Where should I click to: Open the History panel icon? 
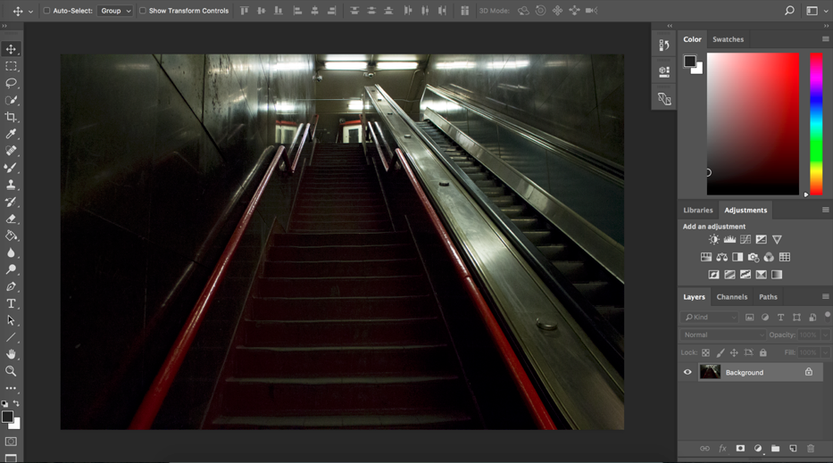coord(664,45)
